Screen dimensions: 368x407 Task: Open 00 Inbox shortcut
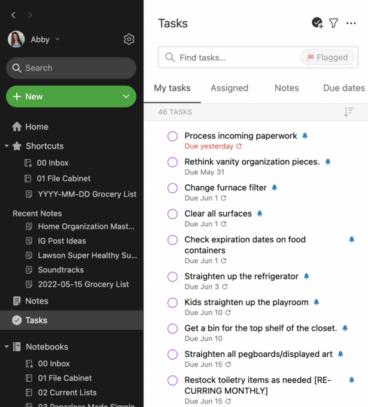tap(47, 163)
